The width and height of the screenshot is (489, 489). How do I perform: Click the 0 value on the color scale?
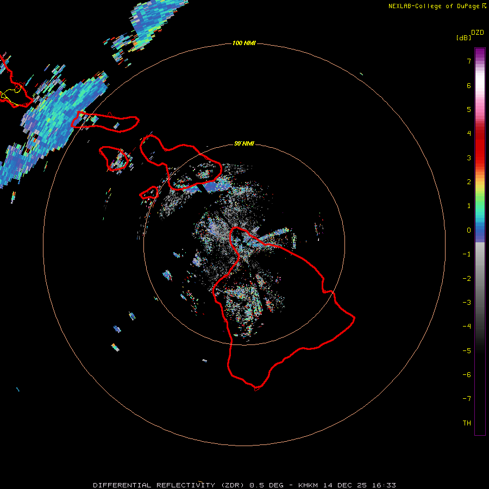coord(469,230)
